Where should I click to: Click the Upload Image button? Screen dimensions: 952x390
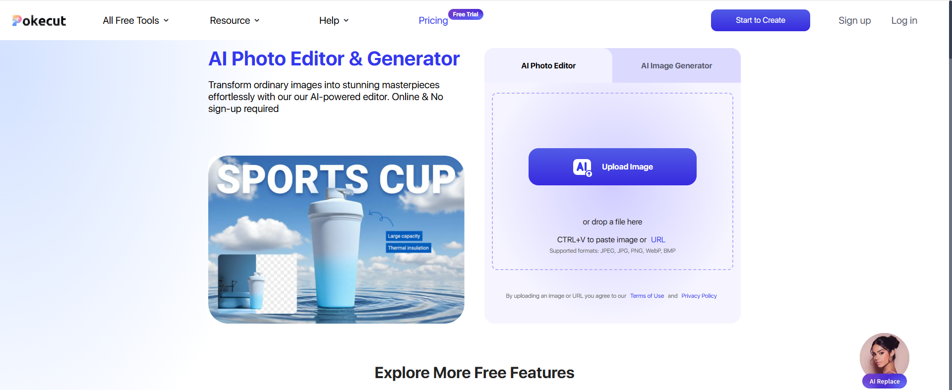tap(612, 167)
